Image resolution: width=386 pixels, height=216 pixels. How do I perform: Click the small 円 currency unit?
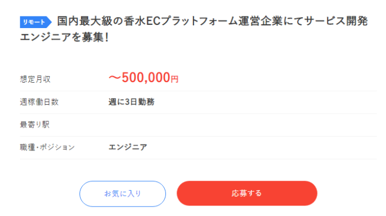[175, 79]
